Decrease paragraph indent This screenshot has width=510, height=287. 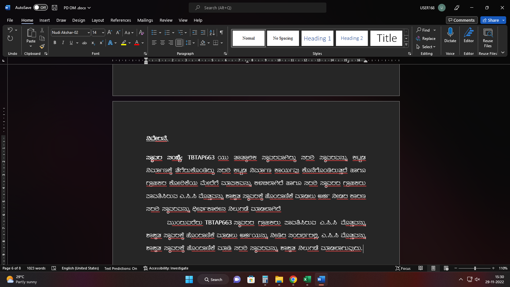[x=195, y=33]
